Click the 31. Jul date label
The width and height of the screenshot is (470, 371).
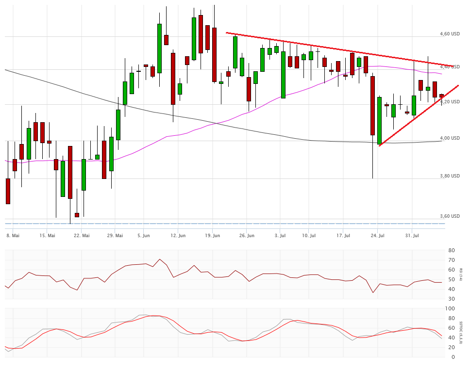pyautogui.click(x=412, y=236)
